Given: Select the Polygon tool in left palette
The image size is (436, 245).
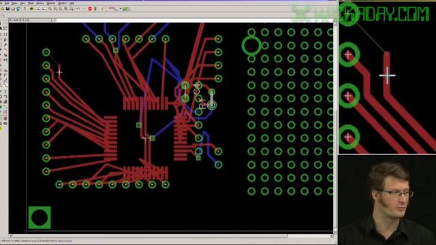Looking at the screenshot, I should 5,101.
